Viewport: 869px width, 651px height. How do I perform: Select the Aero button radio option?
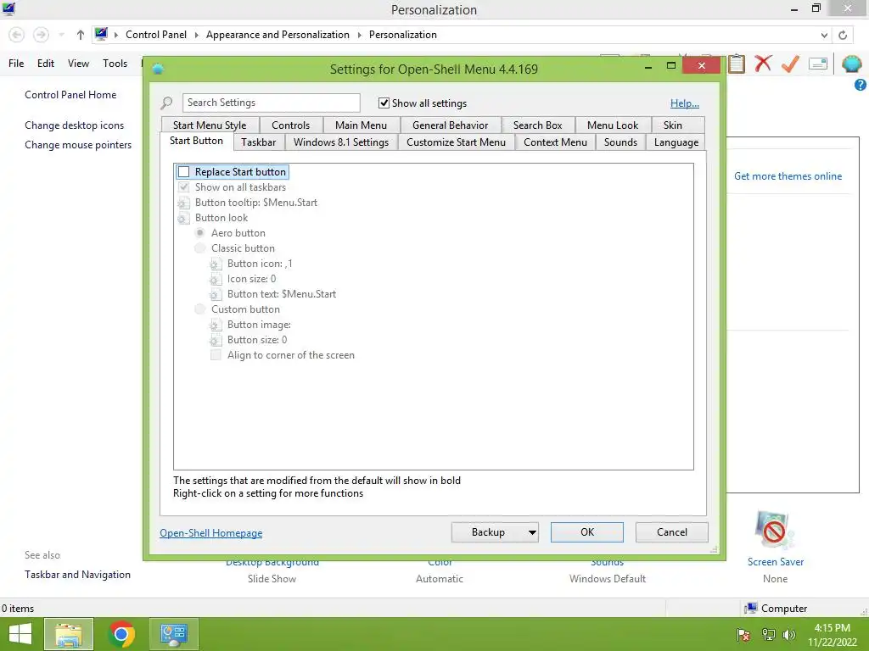[x=200, y=233]
